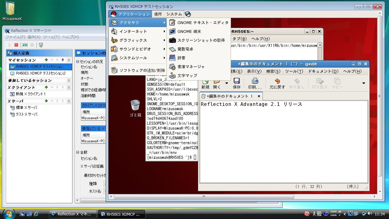Open the GNOME 場所 menu
This screenshot has width=389, height=219.
pos(158,14)
